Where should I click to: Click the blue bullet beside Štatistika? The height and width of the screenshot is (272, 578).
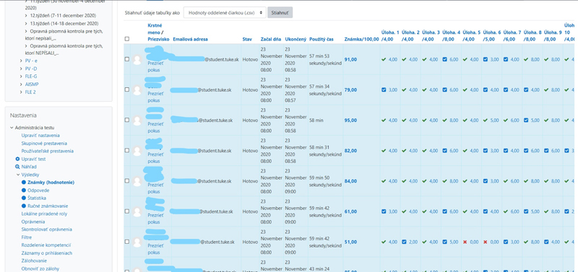tap(24, 198)
